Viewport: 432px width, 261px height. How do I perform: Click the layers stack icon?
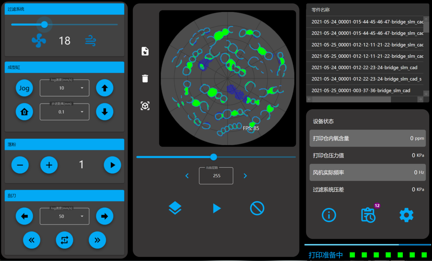[x=175, y=208]
